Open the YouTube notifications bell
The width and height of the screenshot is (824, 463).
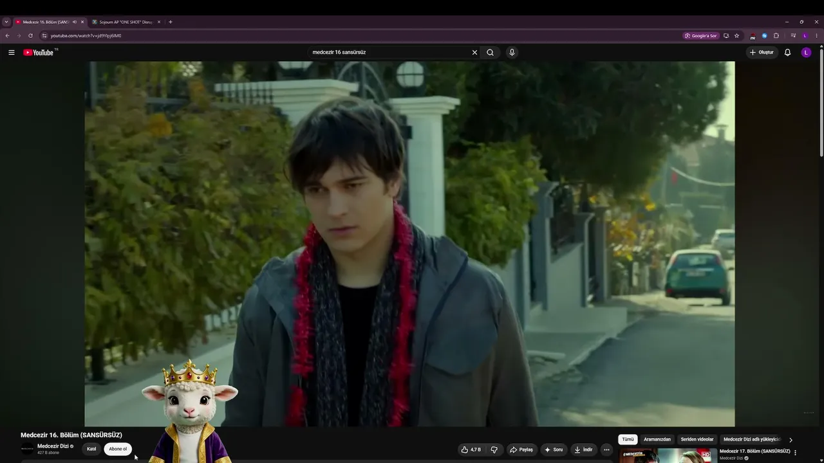click(787, 52)
